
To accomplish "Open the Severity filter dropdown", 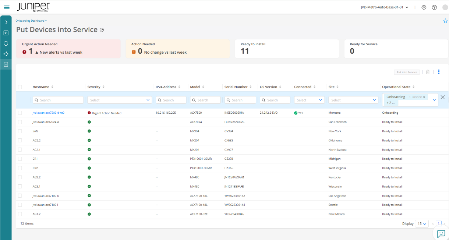I will 120,100.
